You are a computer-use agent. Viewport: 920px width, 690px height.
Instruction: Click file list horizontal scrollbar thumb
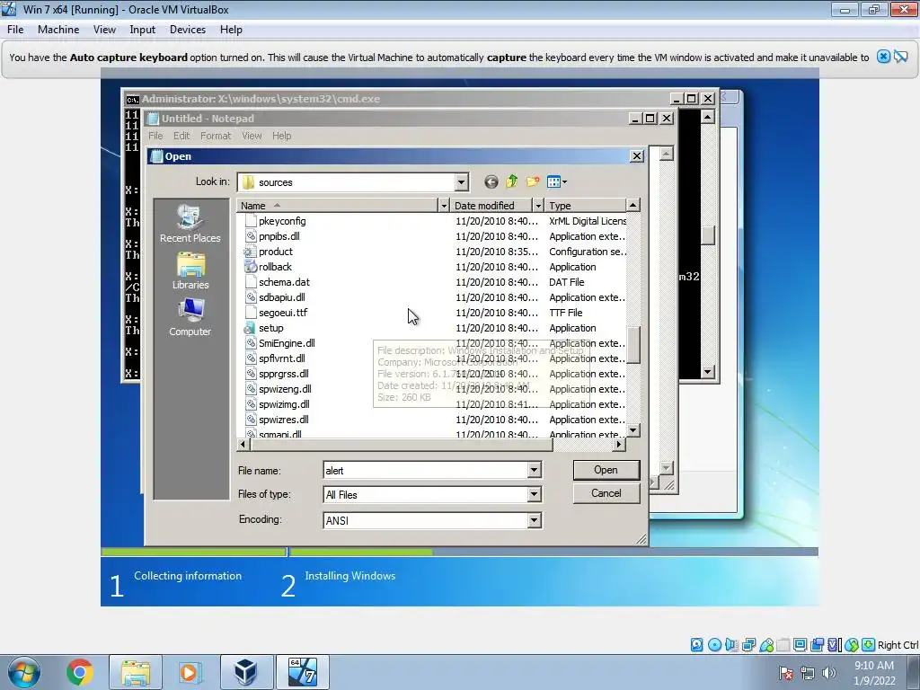[x=402, y=445]
